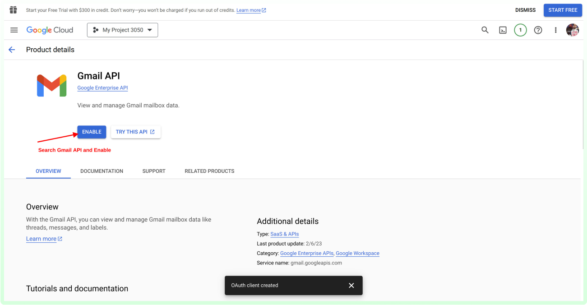
Task: Open notifications badge showing 1
Action: click(x=520, y=30)
